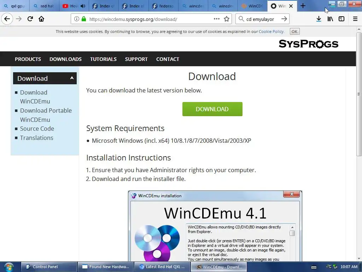Switch to the qxl gpu search tab
The height and width of the screenshot is (272, 362).
[x=15, y=6]
